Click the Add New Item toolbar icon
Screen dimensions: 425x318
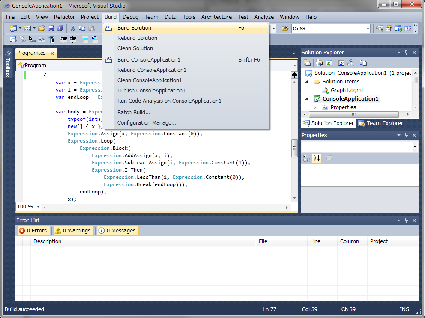coord(27,28)
